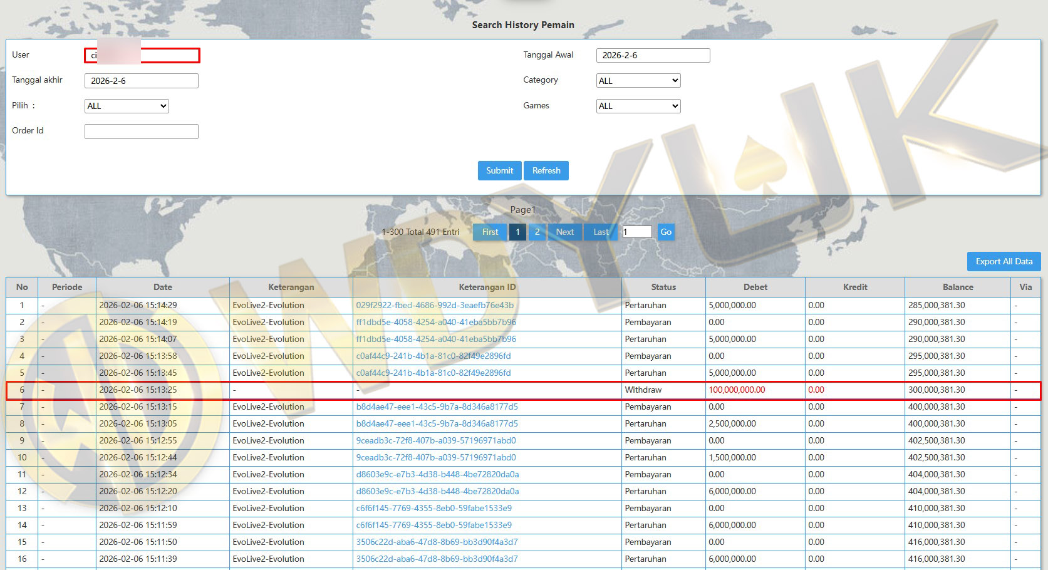The width and height of the screenshot is (1048, 570).
Task: Select page 2 in pagination
Action: point(537,232)
